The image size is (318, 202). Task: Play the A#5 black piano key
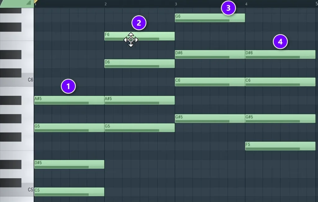pyautogui.click(x=11, y=100)
